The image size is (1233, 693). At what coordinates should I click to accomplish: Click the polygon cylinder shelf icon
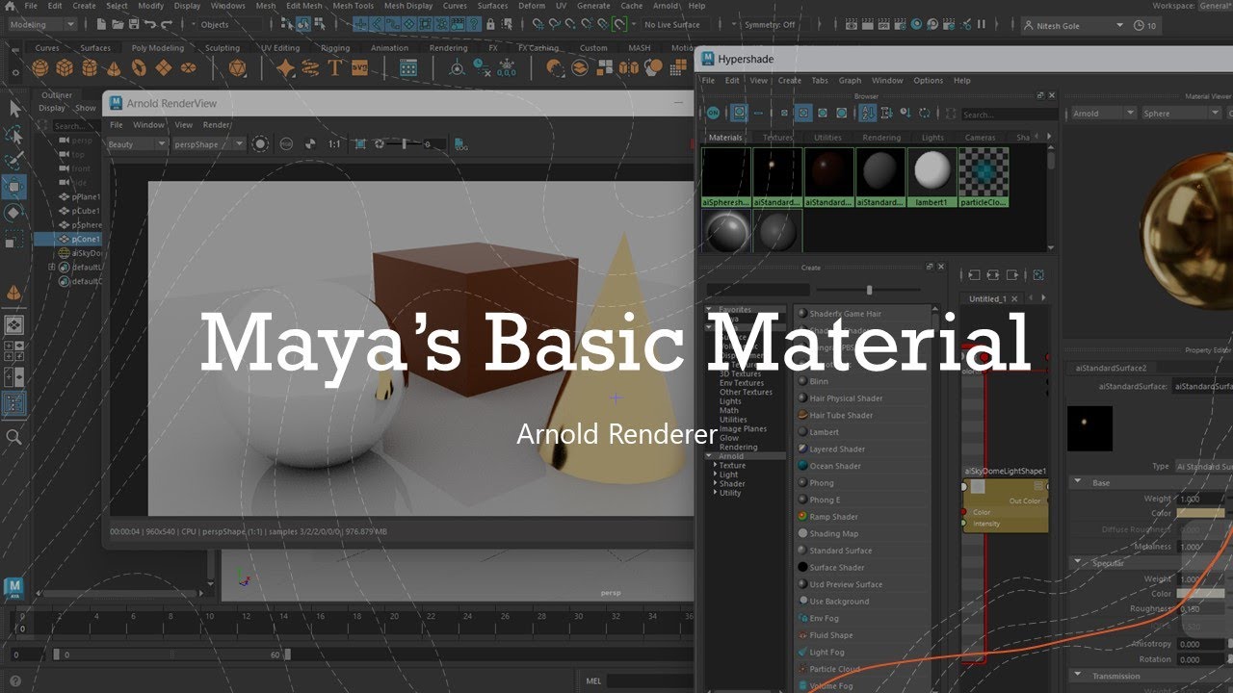[x=90, y=68]
